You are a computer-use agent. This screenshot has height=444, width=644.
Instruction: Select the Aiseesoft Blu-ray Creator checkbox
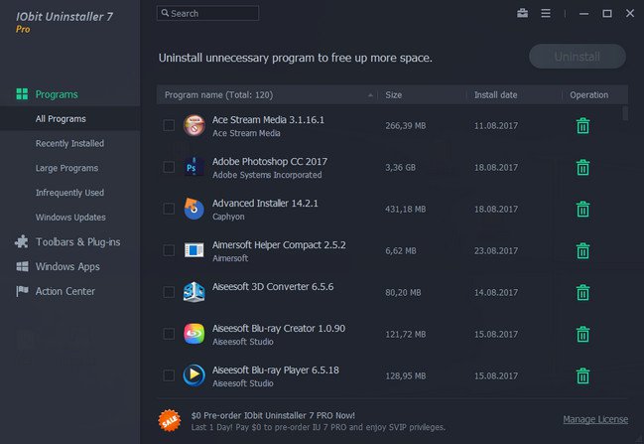coord(169,334)
